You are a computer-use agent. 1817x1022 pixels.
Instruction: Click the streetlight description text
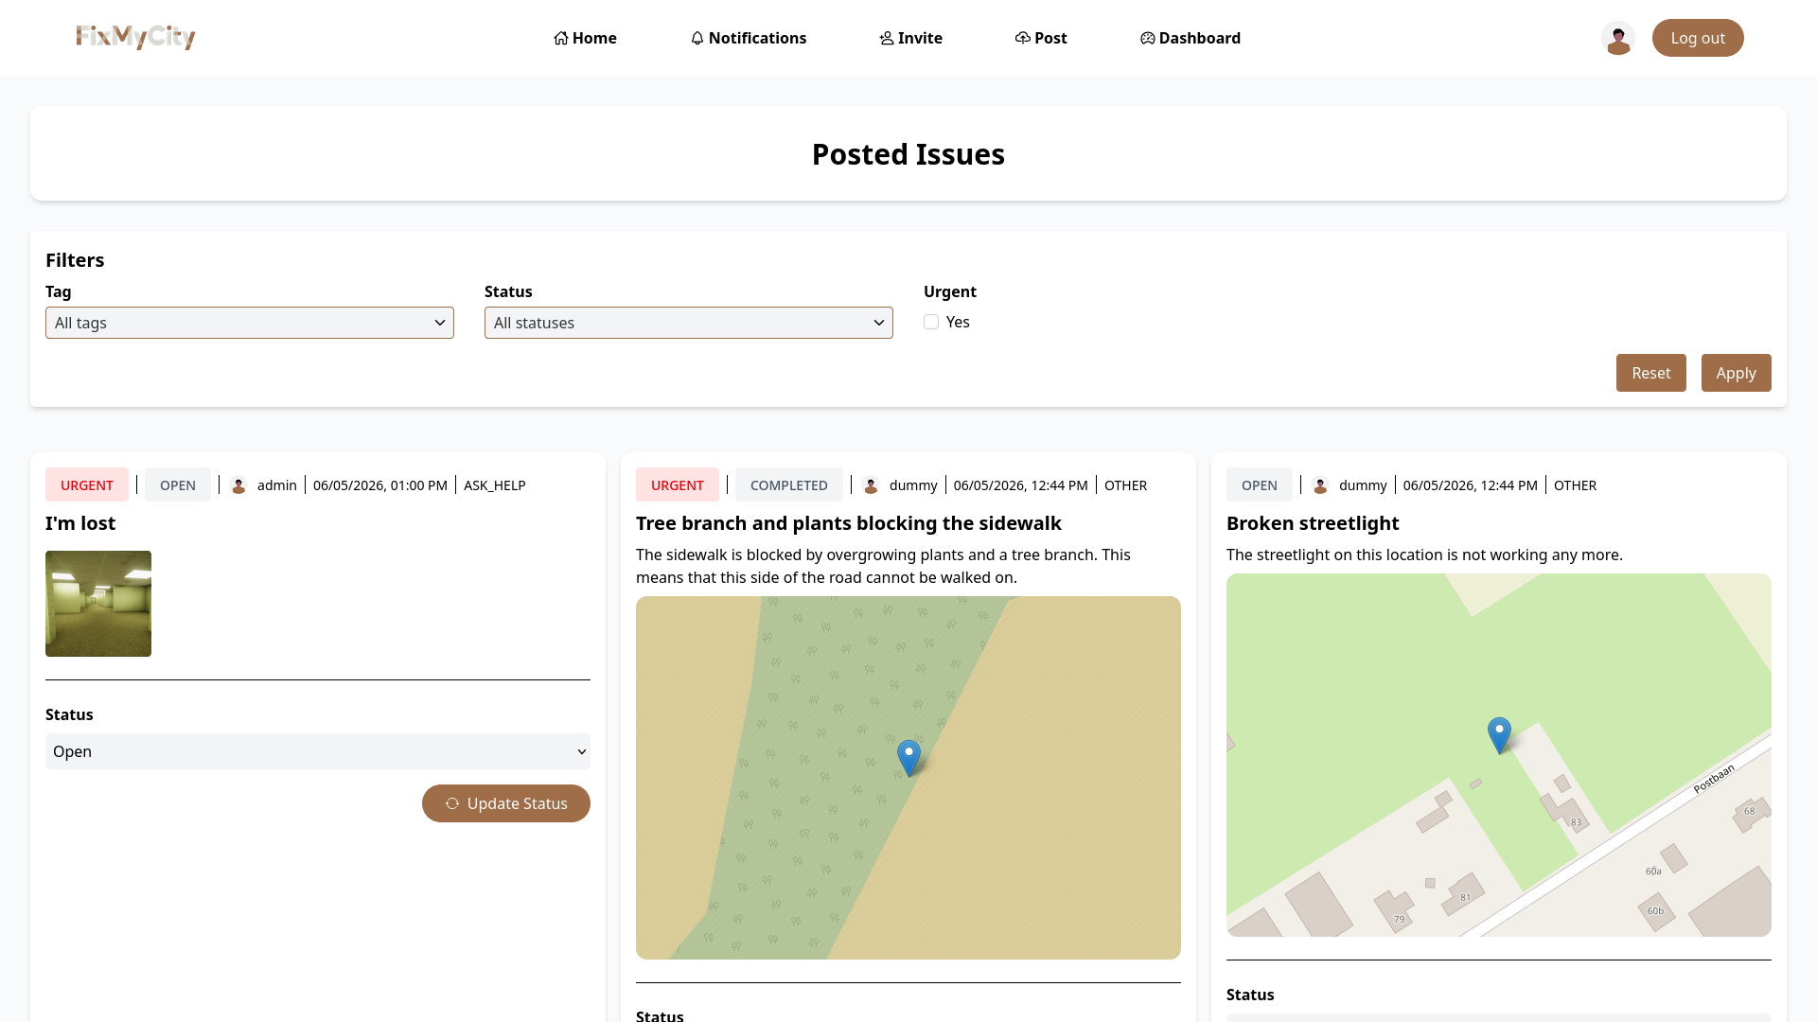pos(1424,555)
